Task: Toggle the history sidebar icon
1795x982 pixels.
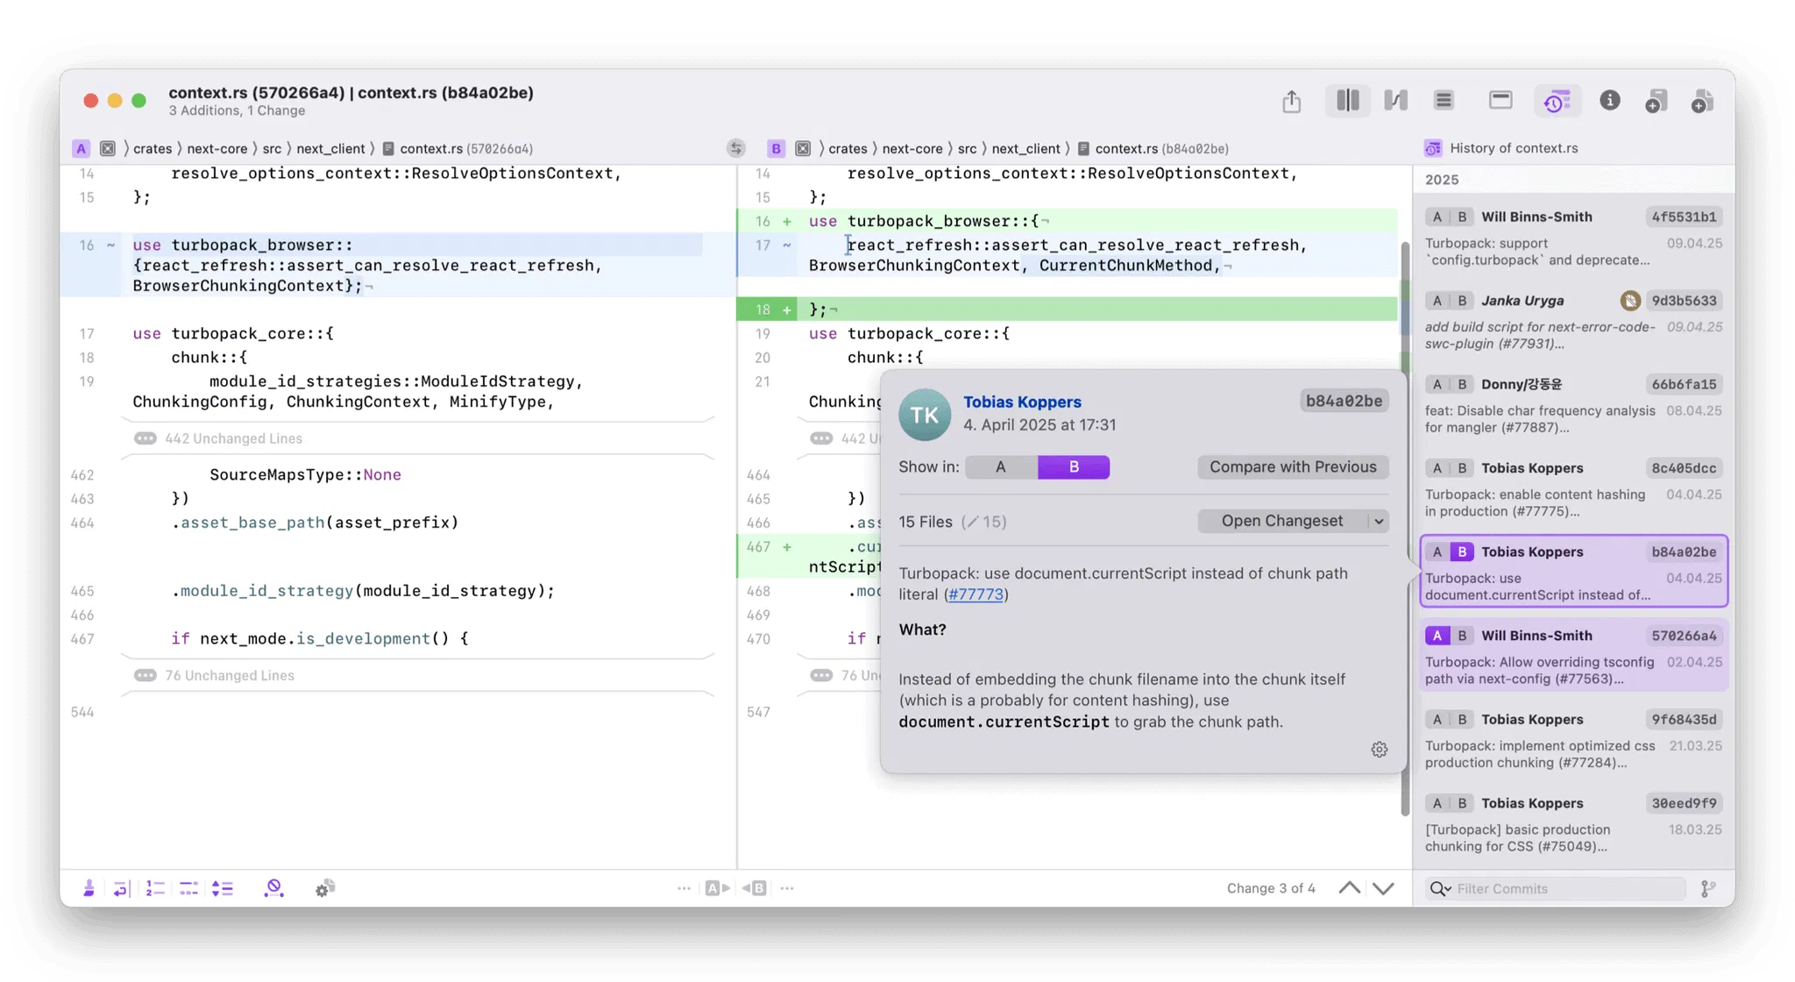Action: click(x=1556, y=101)
